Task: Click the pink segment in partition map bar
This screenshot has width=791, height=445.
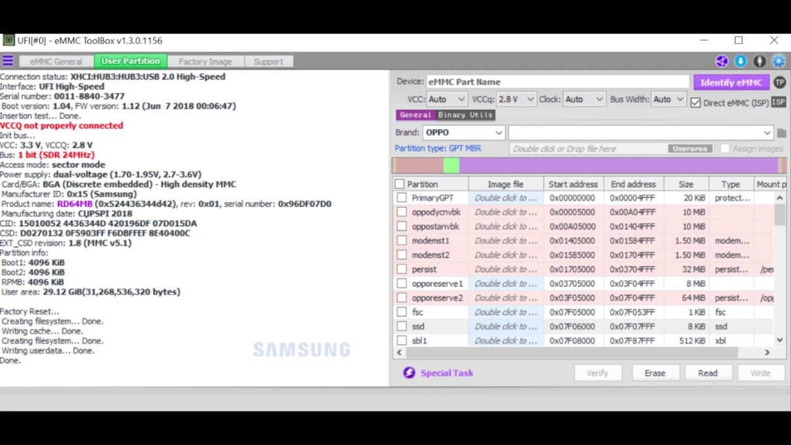Action: 418,166
